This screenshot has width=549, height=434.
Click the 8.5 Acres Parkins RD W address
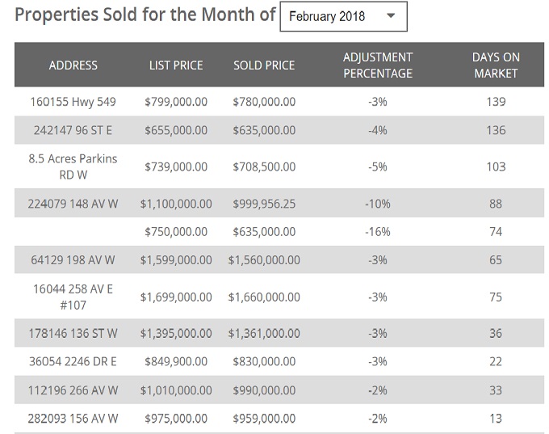tap(73, 166)
